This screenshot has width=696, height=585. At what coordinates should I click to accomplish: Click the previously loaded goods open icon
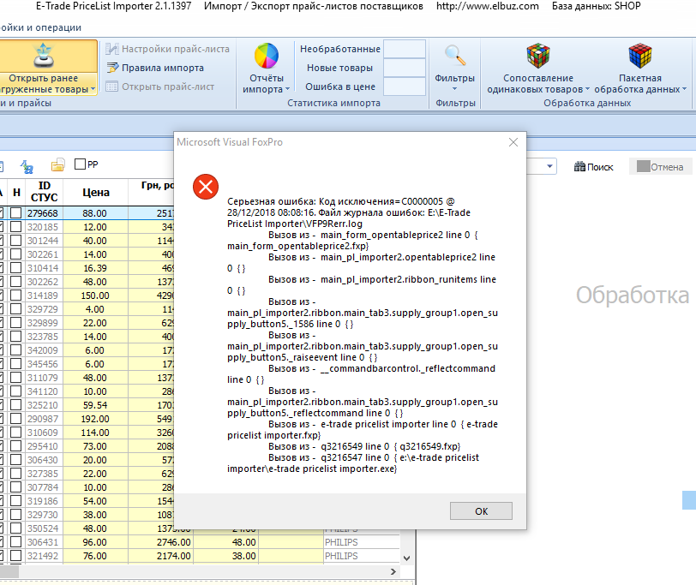(44, 56)
